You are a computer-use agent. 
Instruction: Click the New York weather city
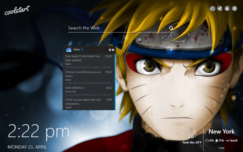click(x=222, y=132)
